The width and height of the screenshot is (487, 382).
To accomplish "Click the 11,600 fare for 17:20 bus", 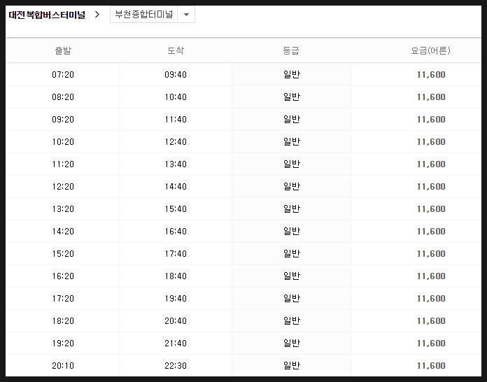I will tap(431, 299).
